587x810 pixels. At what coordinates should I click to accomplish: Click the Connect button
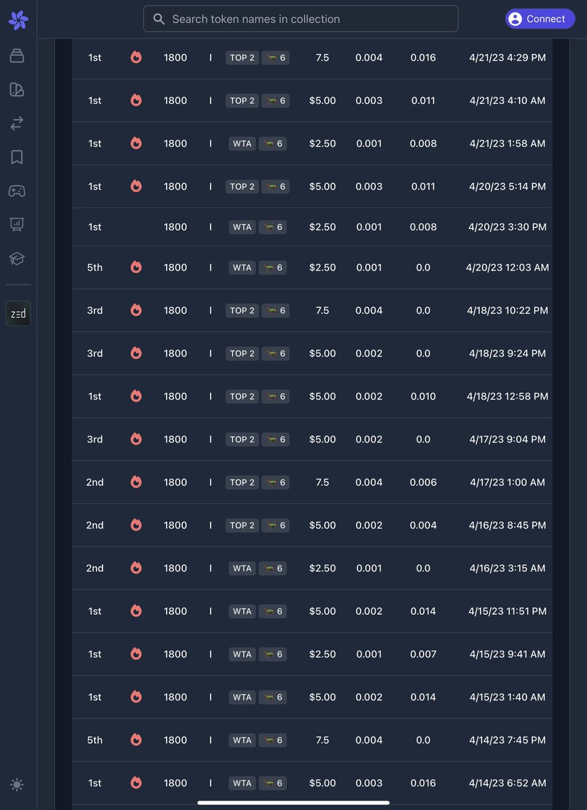click(540, 19)
